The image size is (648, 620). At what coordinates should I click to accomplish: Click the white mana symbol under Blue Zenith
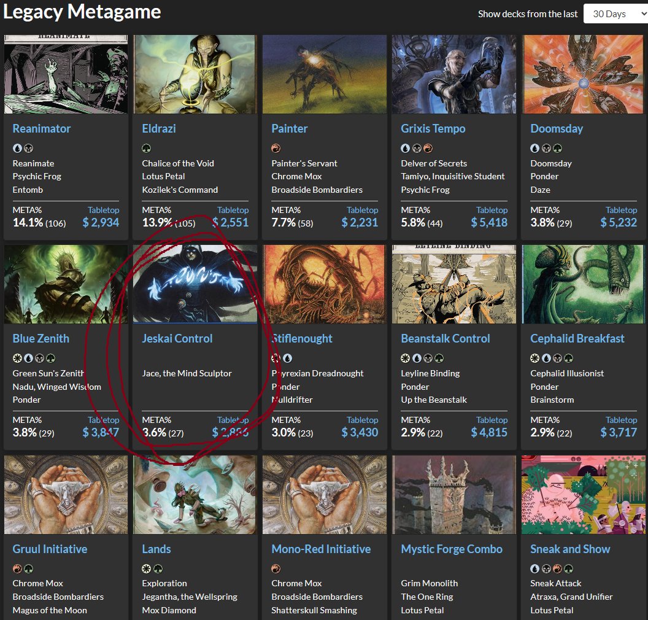coord(17,358)
